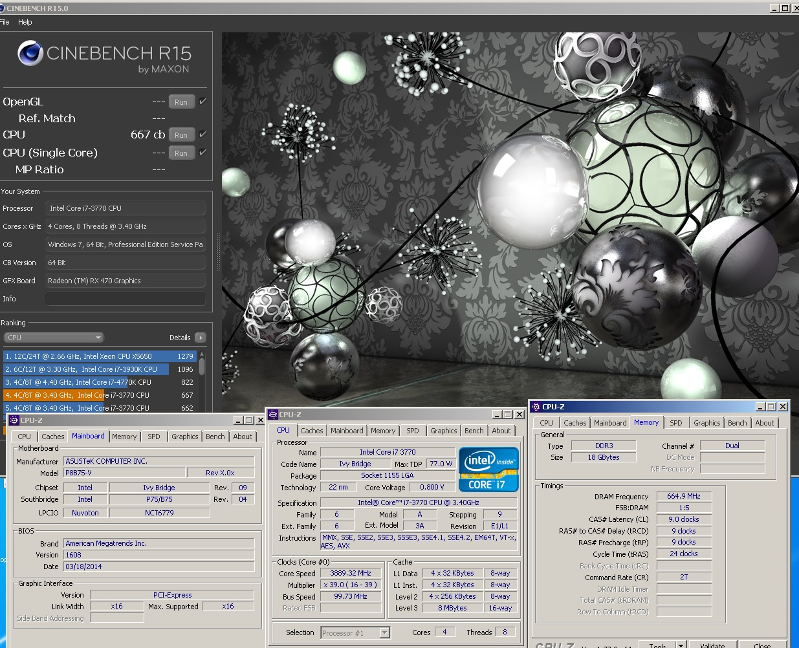Select ranking row i7-3770 scoring 662

pyautogui.click(x=100, y=408)
